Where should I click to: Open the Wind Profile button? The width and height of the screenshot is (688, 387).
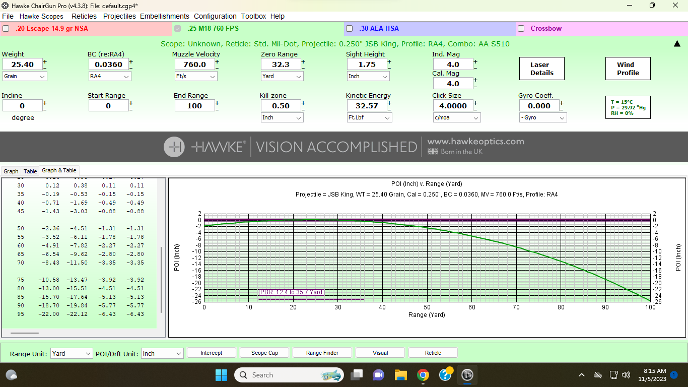click(x=628, y=69)
